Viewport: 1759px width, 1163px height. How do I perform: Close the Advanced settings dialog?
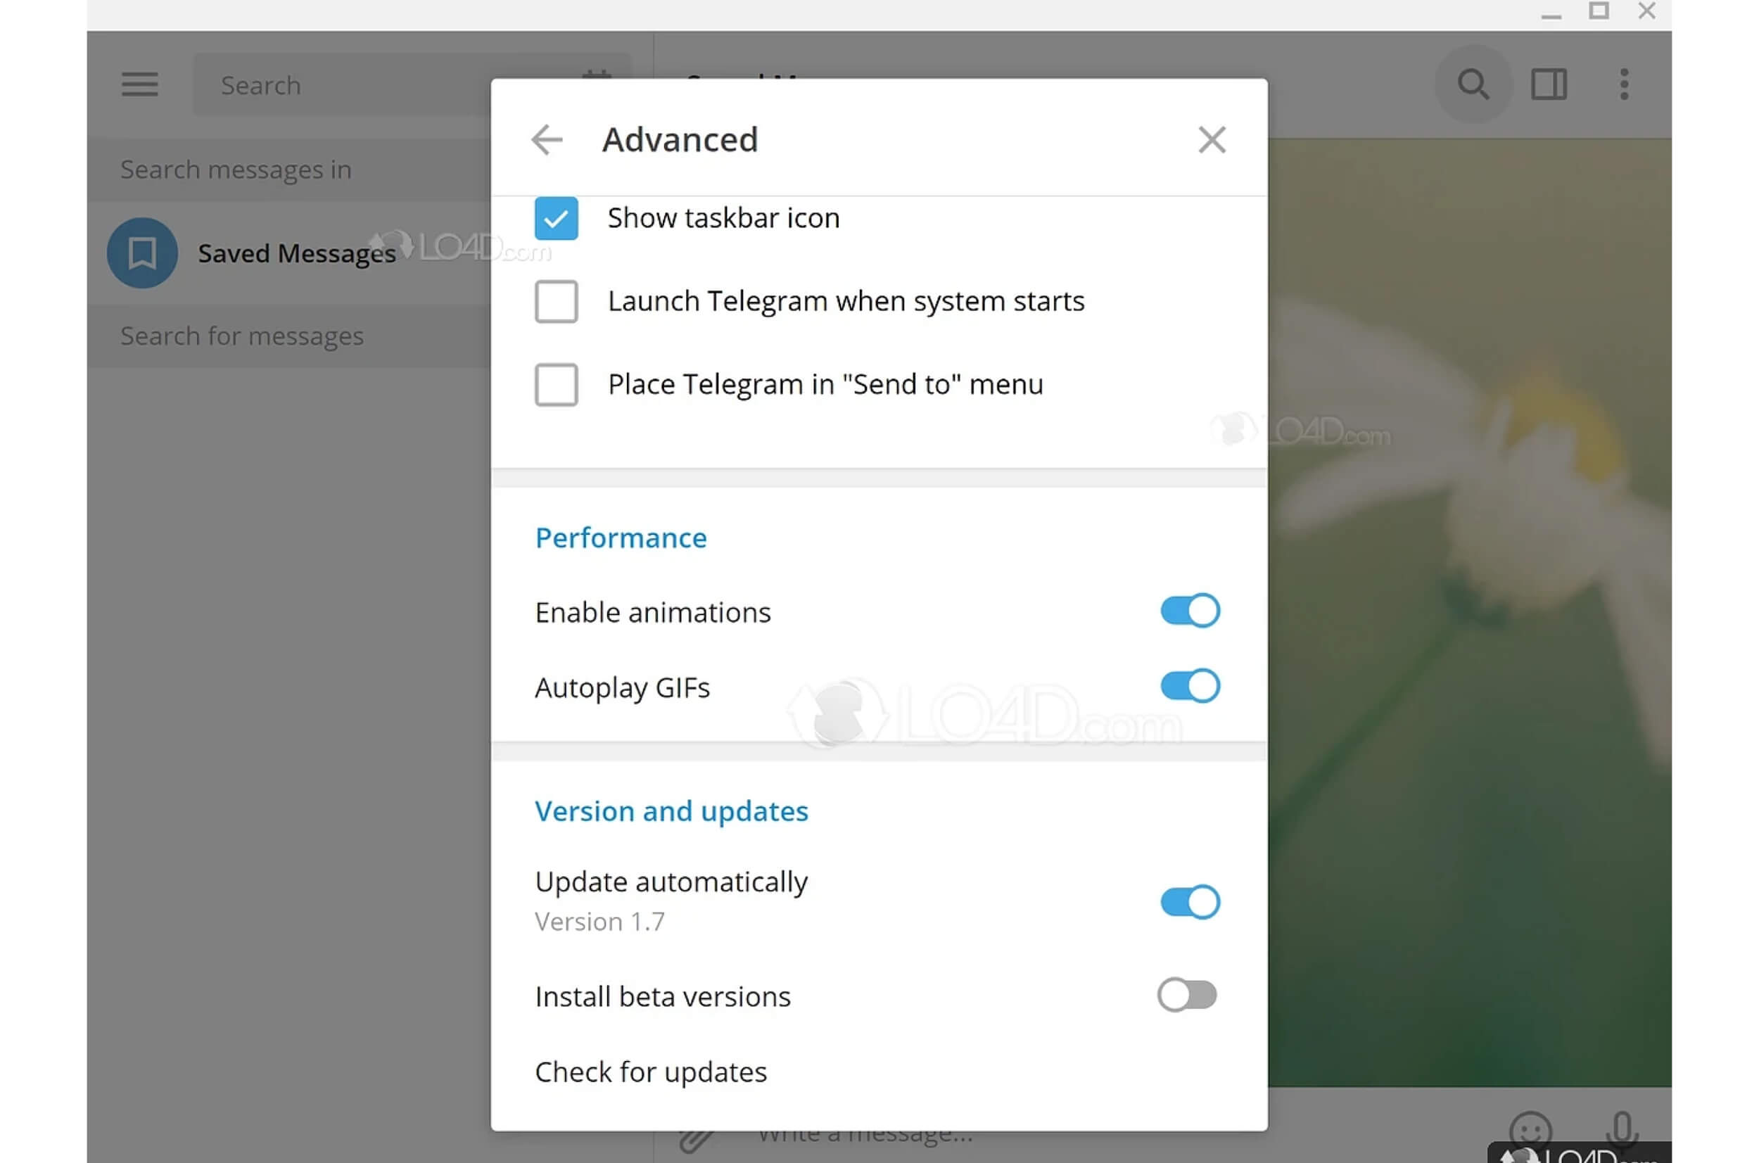click(1212, 139)
